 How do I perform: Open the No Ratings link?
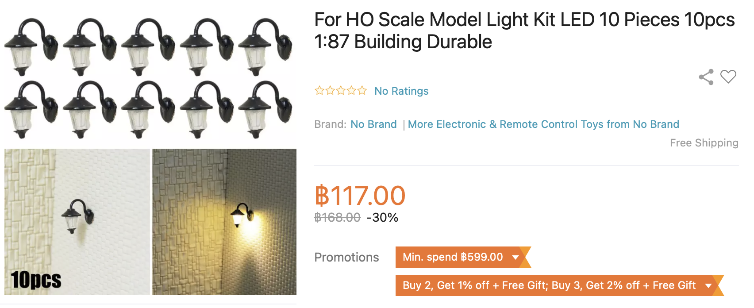coord(401,91)
